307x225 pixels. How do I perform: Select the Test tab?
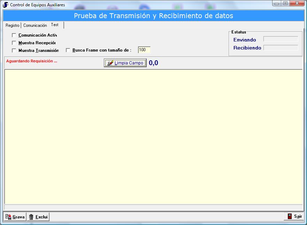tap(55, 25)
